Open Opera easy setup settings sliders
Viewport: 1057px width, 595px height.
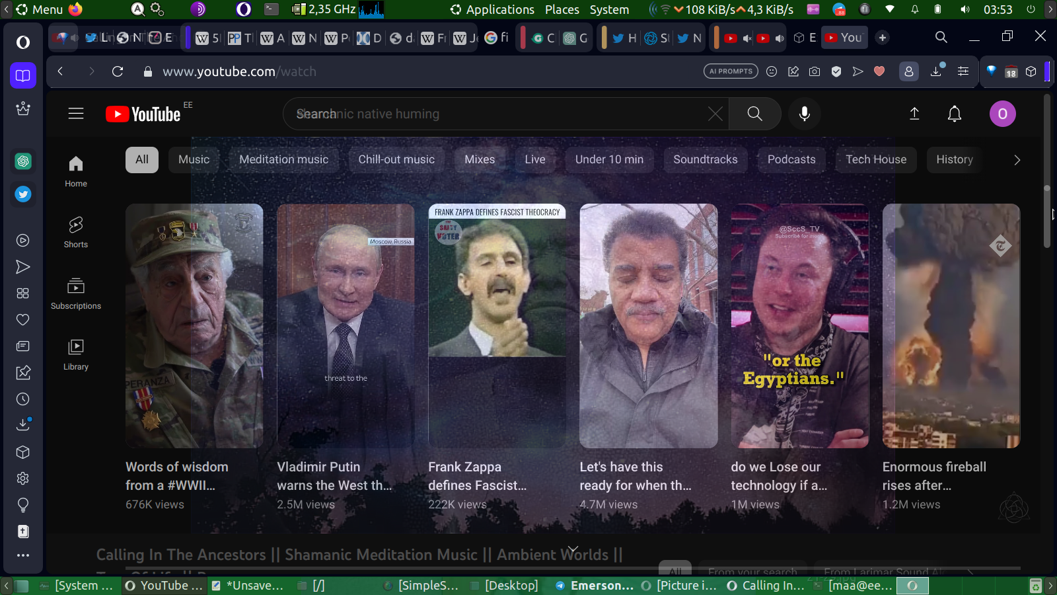pyautogui.click(x=963, y=71)
